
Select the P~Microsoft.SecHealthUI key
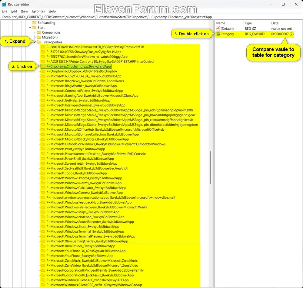(x=87, y=168)
